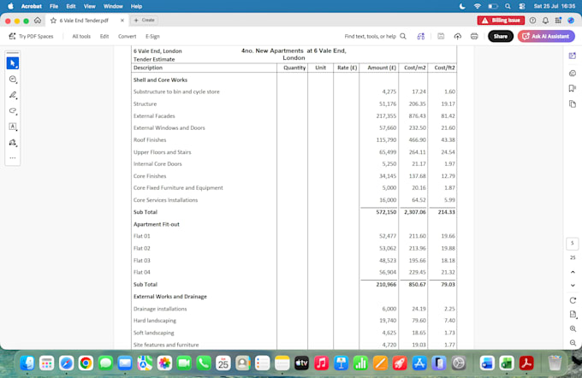Open Finder from the Dock
The height and width of the screenshot is (378, 582).
27,363
